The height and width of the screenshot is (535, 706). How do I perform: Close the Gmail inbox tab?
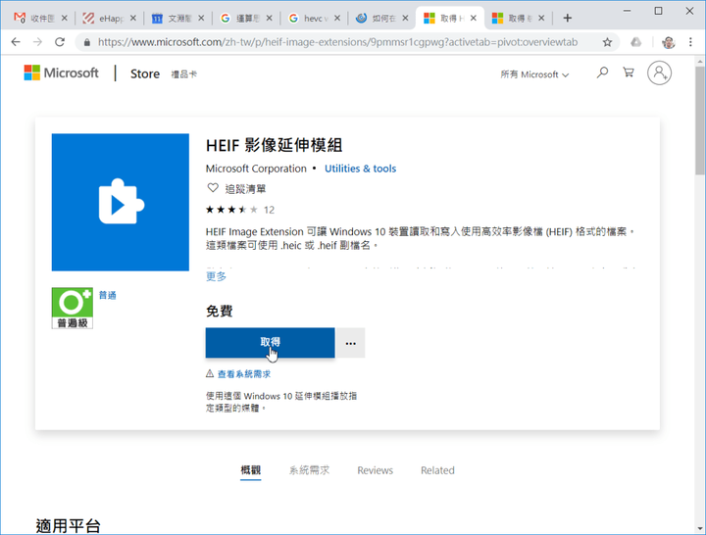pos(65,18)
